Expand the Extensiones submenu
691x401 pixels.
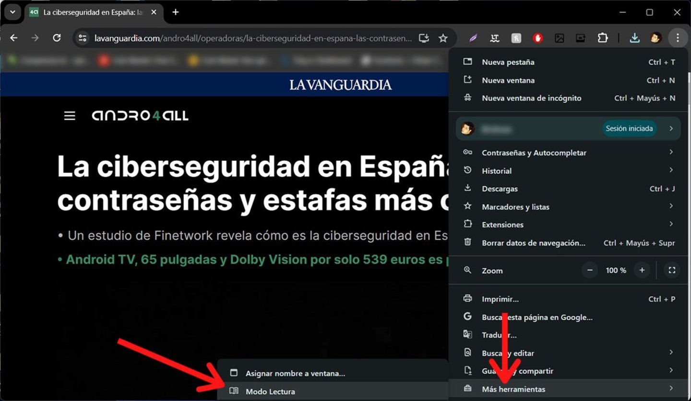568,224
